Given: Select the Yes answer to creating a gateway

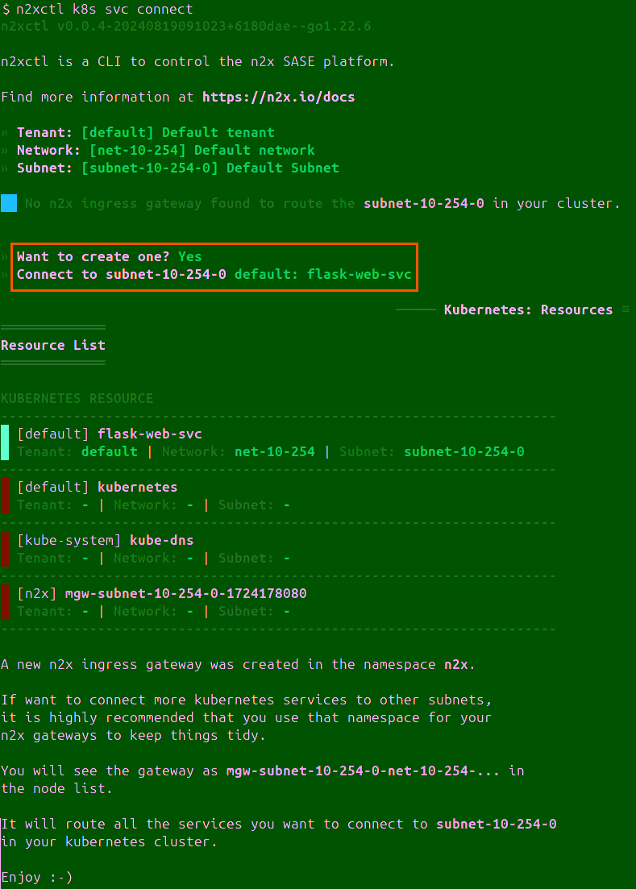Looking at the screenshot, I should tap(190, 256).
